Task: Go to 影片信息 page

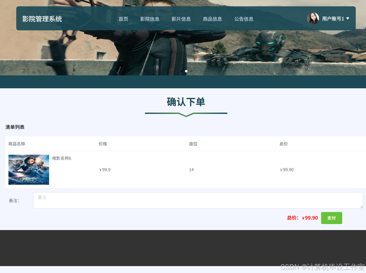Action: pos(181,19)
